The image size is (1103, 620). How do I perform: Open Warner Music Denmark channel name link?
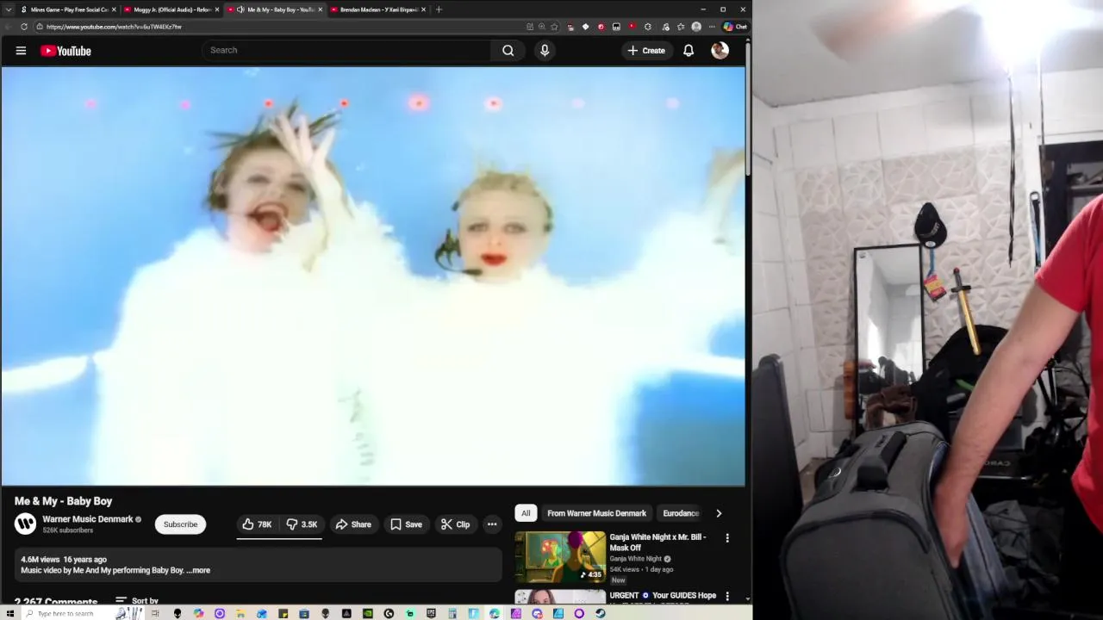tap(88, 519)
